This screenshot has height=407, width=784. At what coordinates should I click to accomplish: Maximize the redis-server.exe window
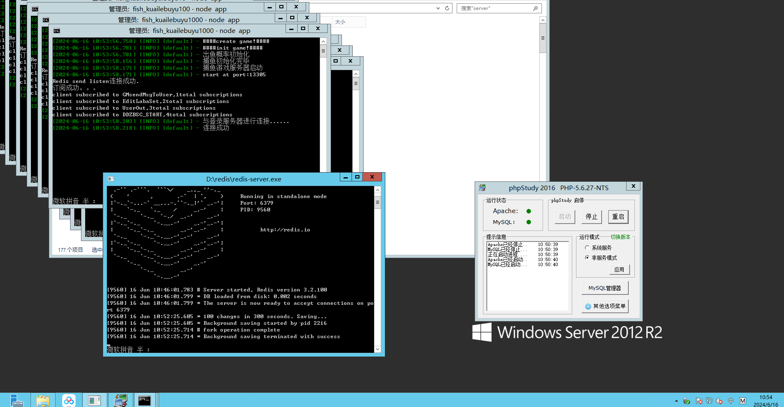(357, 177)
